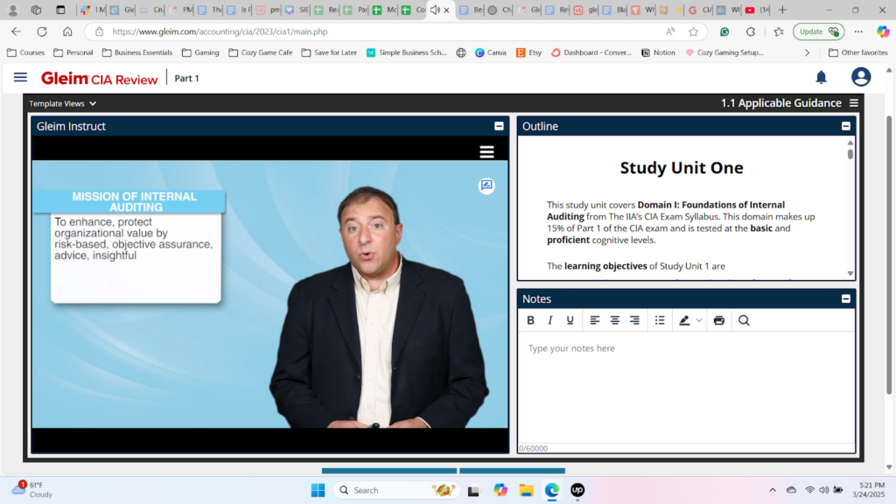Select the highlight pen color swatch
Viewport: 896px width, 504px height.
click(x=683, y=320)
